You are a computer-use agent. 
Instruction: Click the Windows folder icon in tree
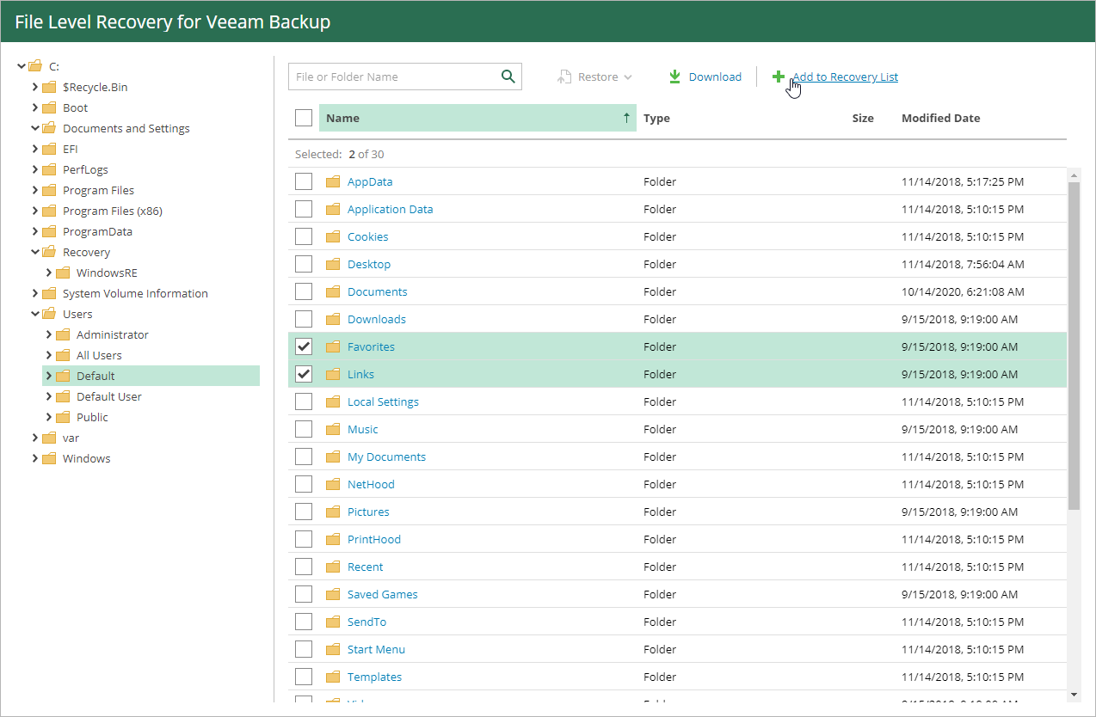pyautogui.click(x=49, y=458)
